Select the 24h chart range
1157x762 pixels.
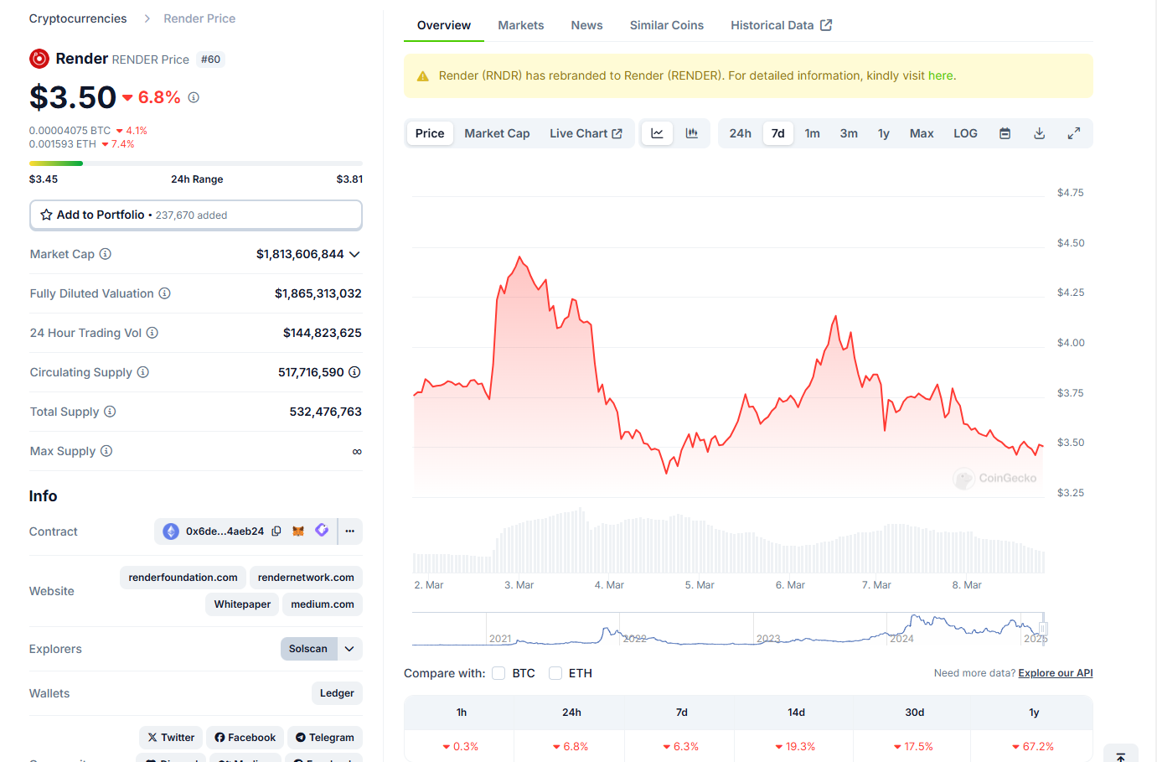741,133
